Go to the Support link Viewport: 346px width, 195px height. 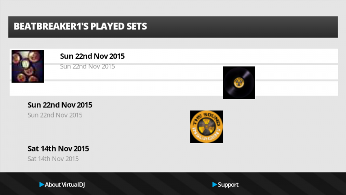click(x=228, y=185)
